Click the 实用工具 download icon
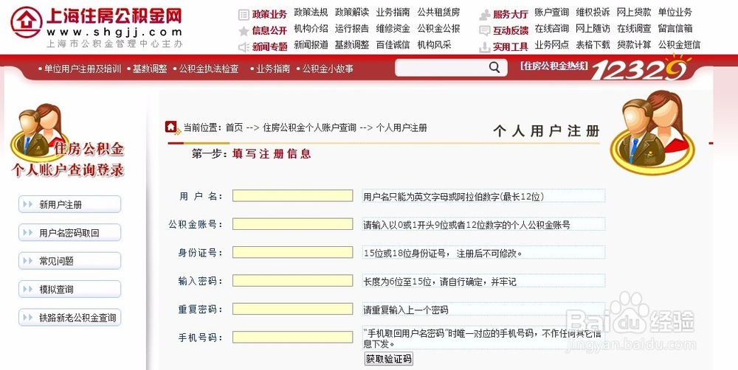Viewport: 738px width, 370px height. point(485,47)
